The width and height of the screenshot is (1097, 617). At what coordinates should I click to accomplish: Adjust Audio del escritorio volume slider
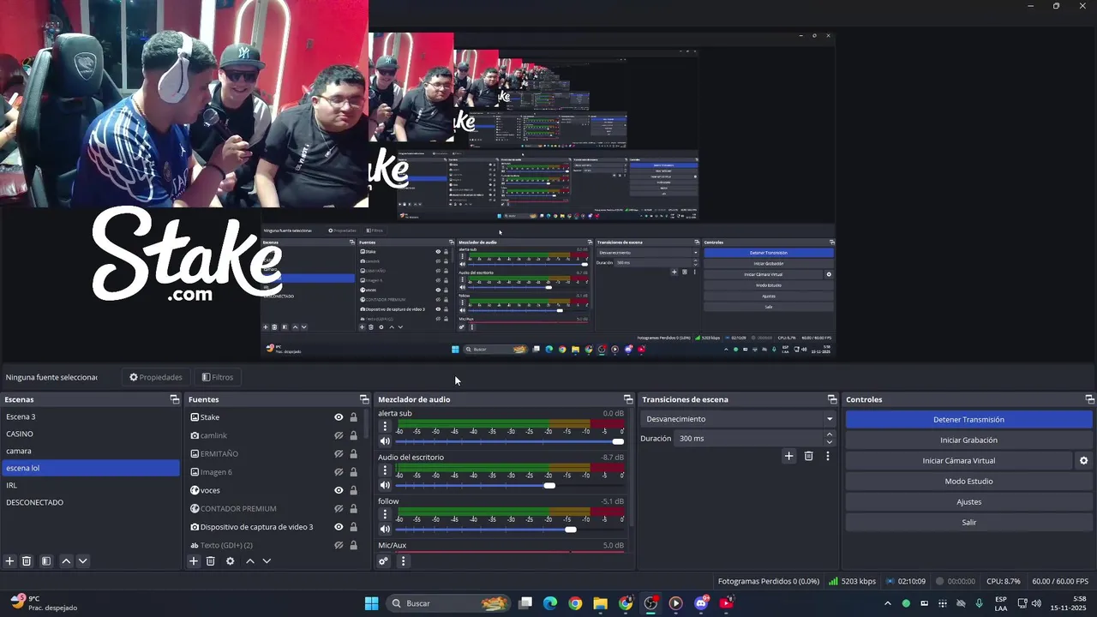(x=549, y=486)
